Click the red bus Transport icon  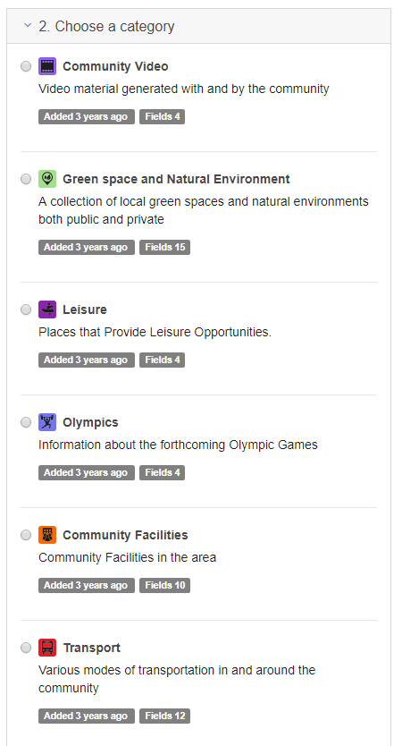[47, 648]
